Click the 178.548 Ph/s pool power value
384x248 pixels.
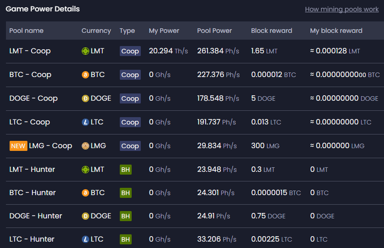(218, 98)
